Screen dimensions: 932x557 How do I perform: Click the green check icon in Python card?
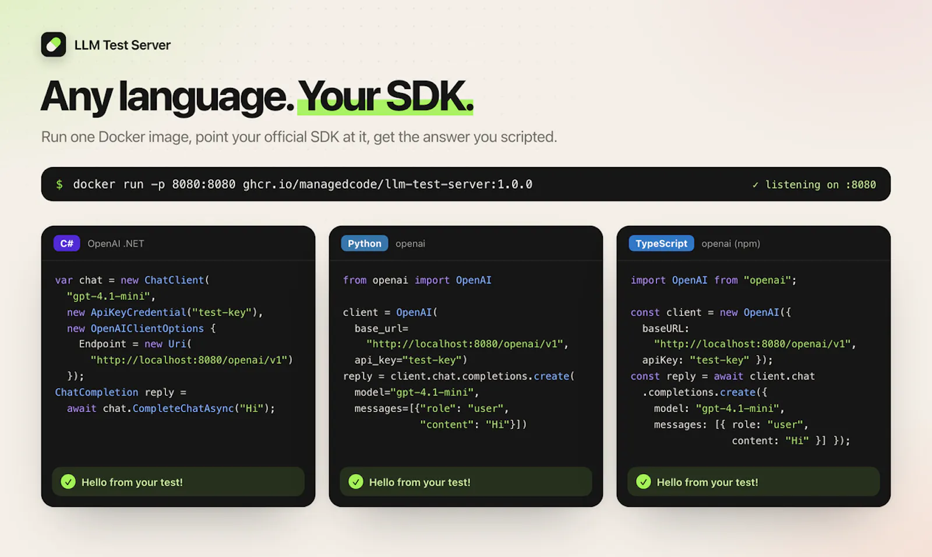(x=356, y=482)
